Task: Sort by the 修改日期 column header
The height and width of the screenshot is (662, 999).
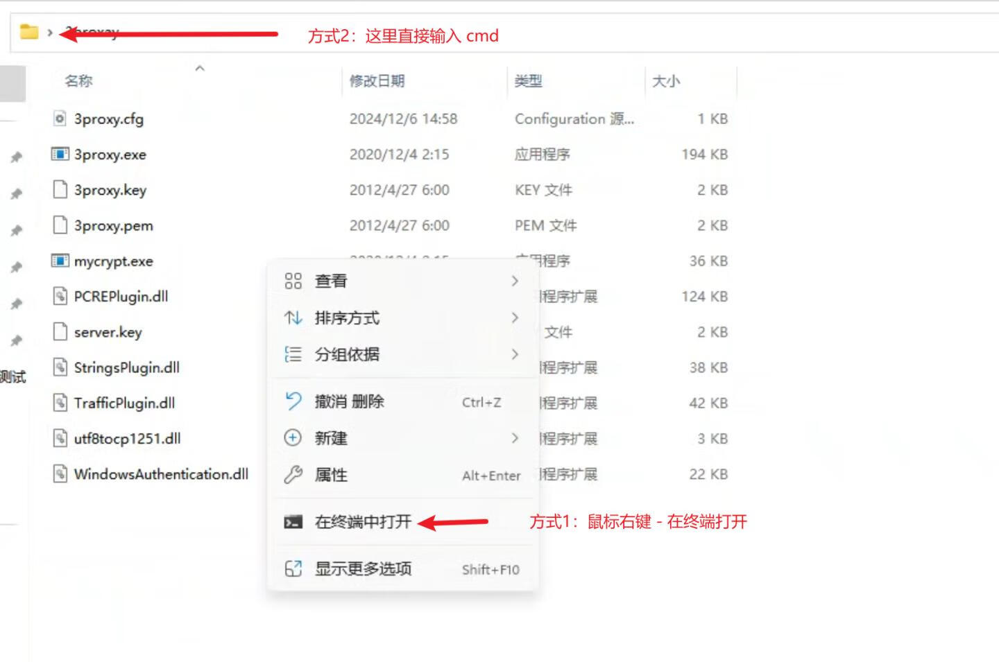Action: click(x=377, y=81)
